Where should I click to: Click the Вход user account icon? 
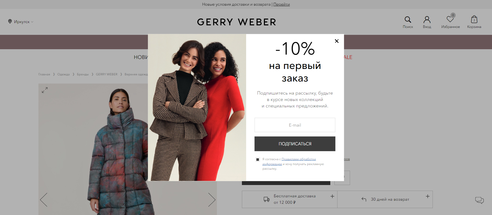click(x=427, y=19)
